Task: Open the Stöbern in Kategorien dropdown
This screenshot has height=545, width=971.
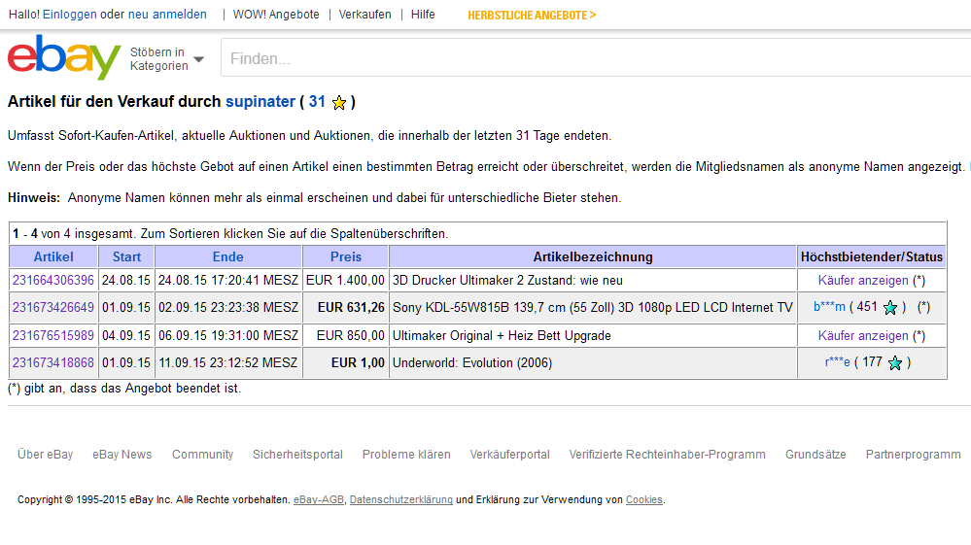Action: click(x=166, y=59)
